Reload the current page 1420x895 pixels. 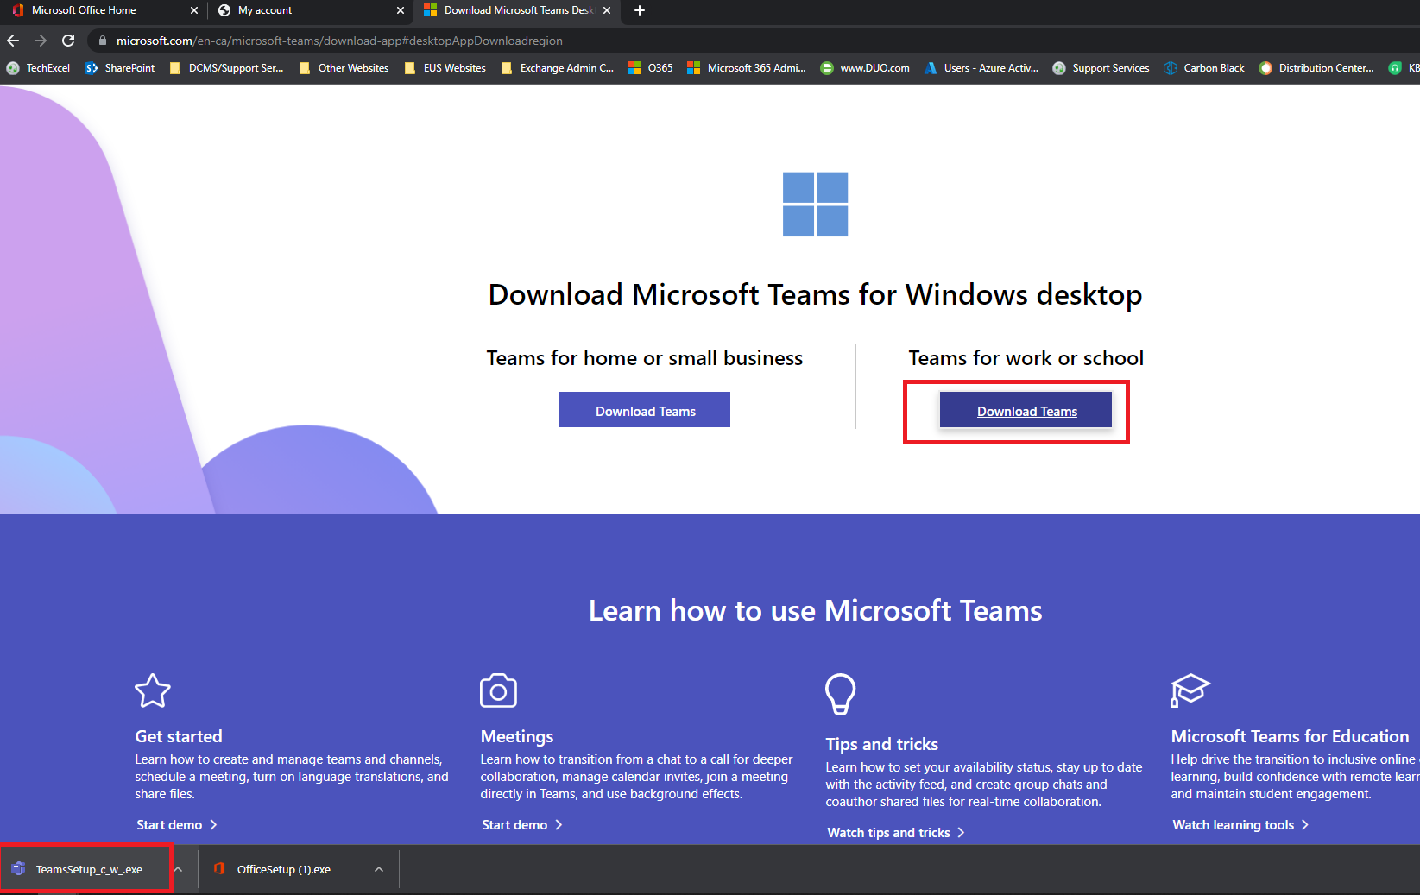coord(68,41)
